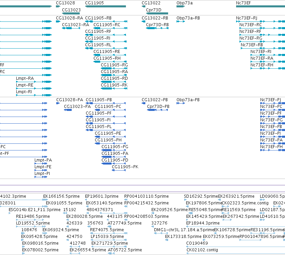285x255 pixels.
Task: Click protein Lmpt-PI
Action: pos(42,174)
